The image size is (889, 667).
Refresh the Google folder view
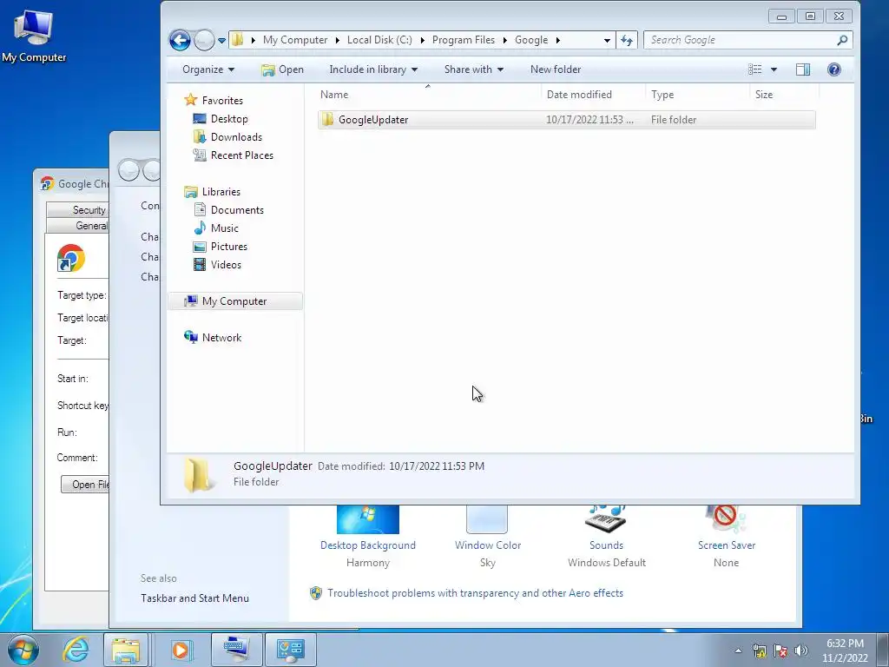[x=627, y=40]
